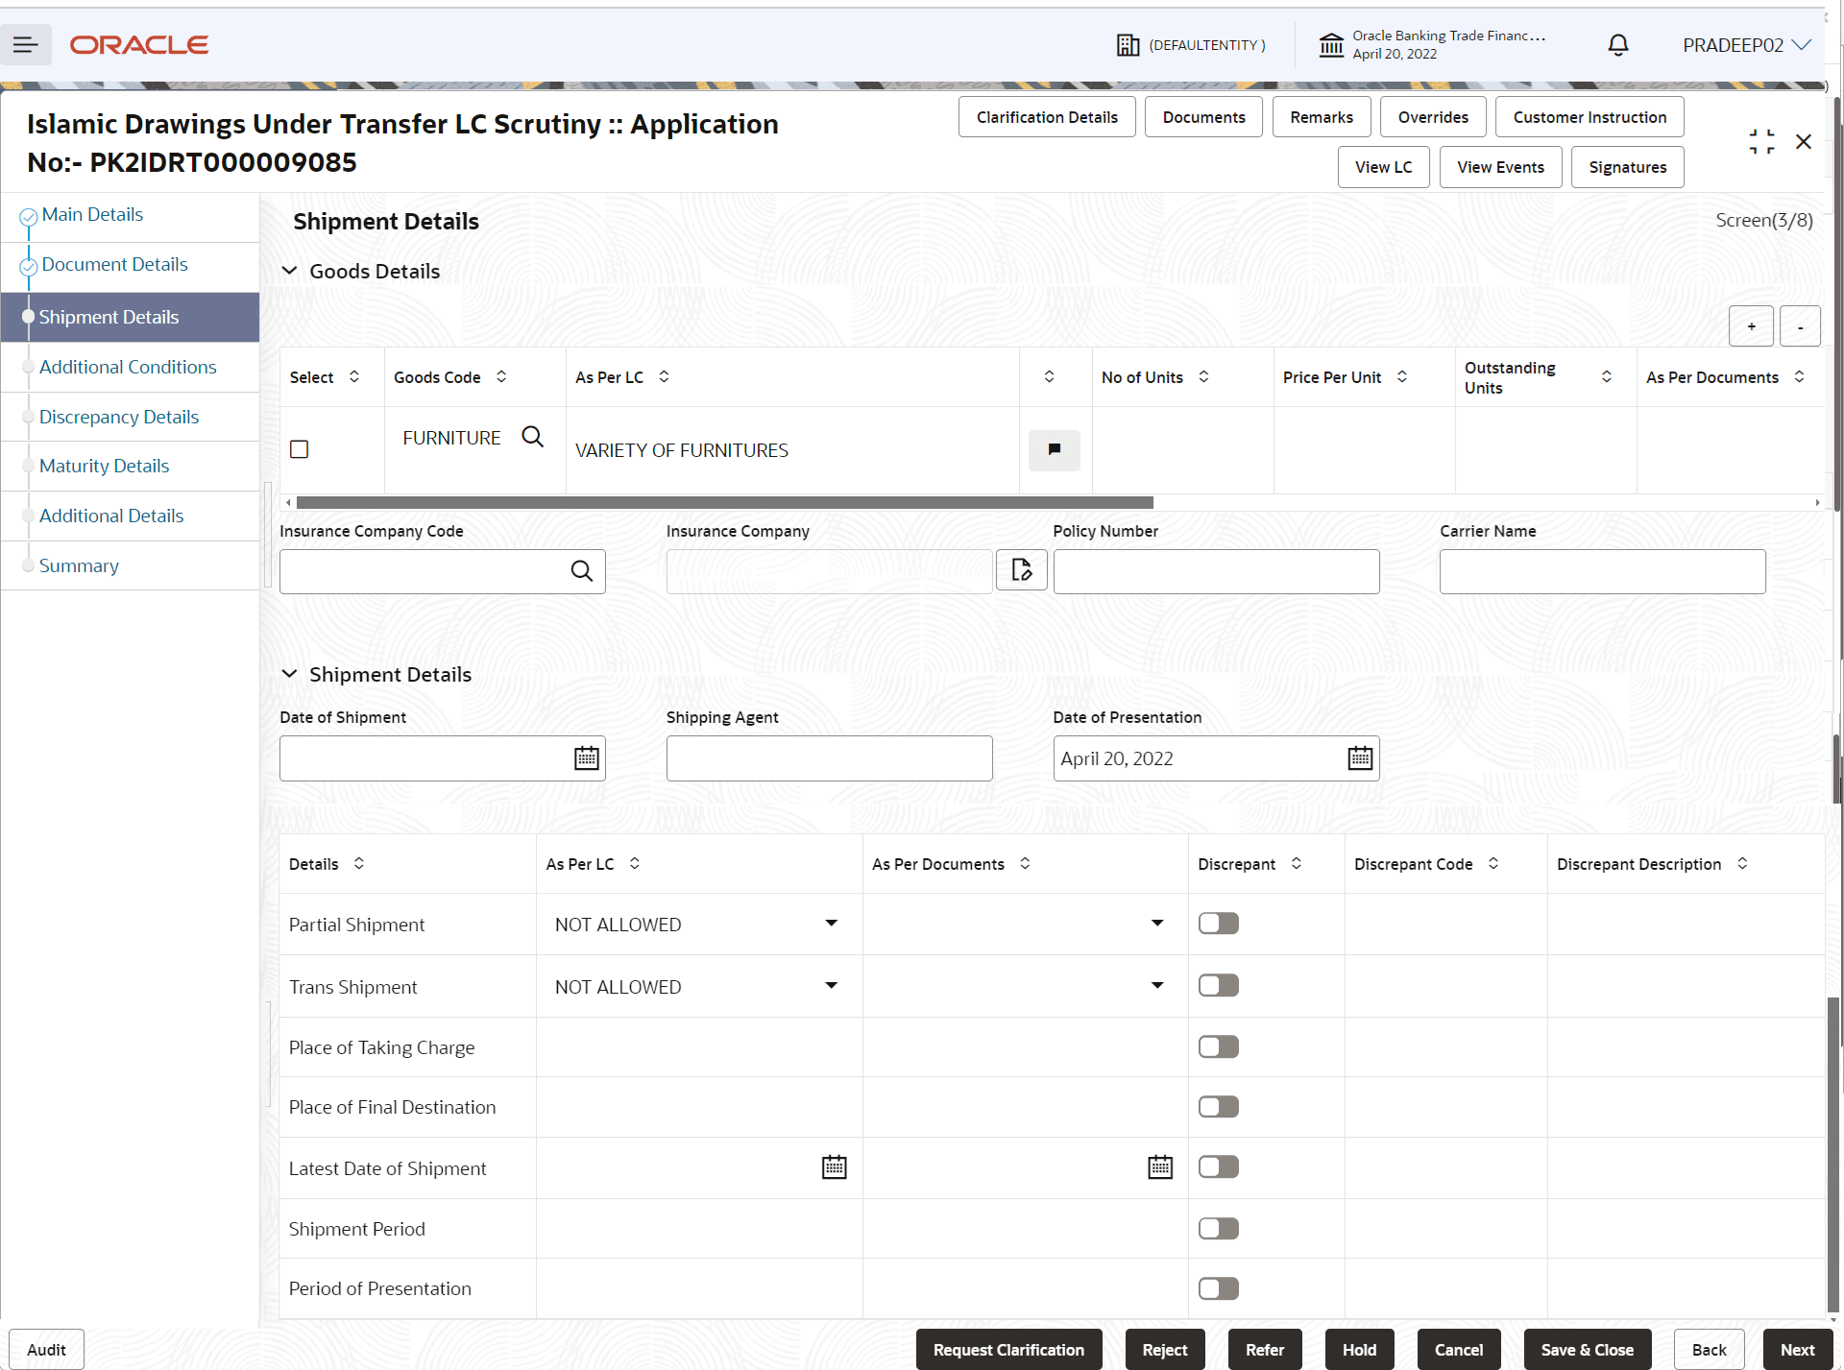The image size is (1844, 1370).
Task: Switch to the Discrepancy Details section
Action: pos(119,417)
